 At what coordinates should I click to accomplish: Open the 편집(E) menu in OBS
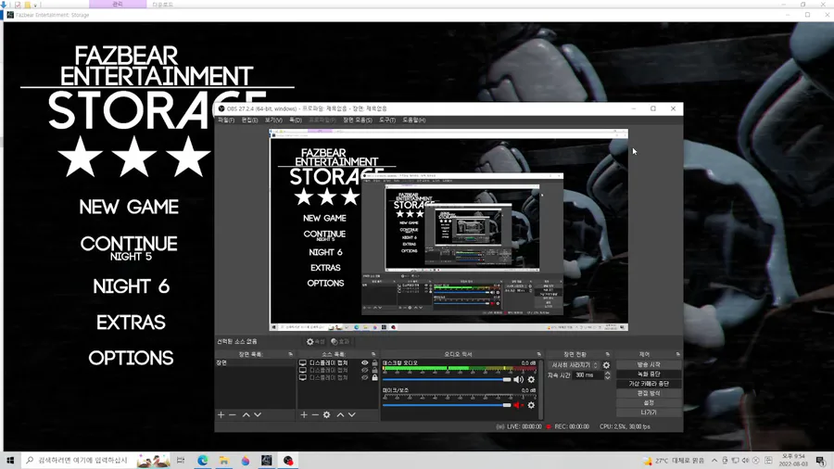pos(249,120)
